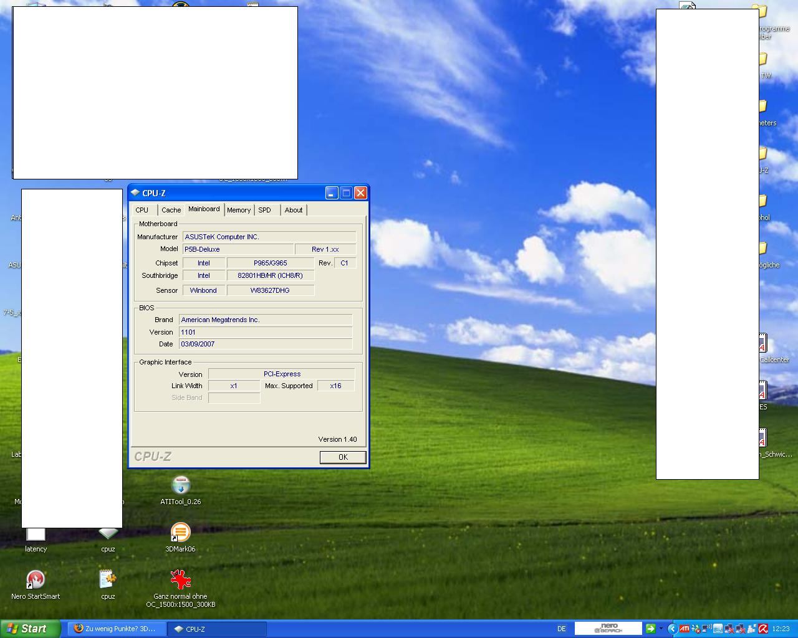Click the Link Width value x1
Viewport: 798px width, 638px height.
tap(234, 386)
